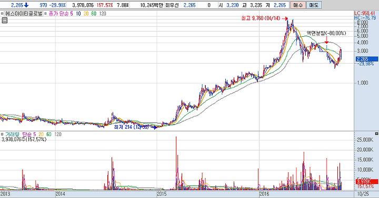
Task: Click the 3,000 price axis label
Action: pyautogui.click(x=363, y=51)
